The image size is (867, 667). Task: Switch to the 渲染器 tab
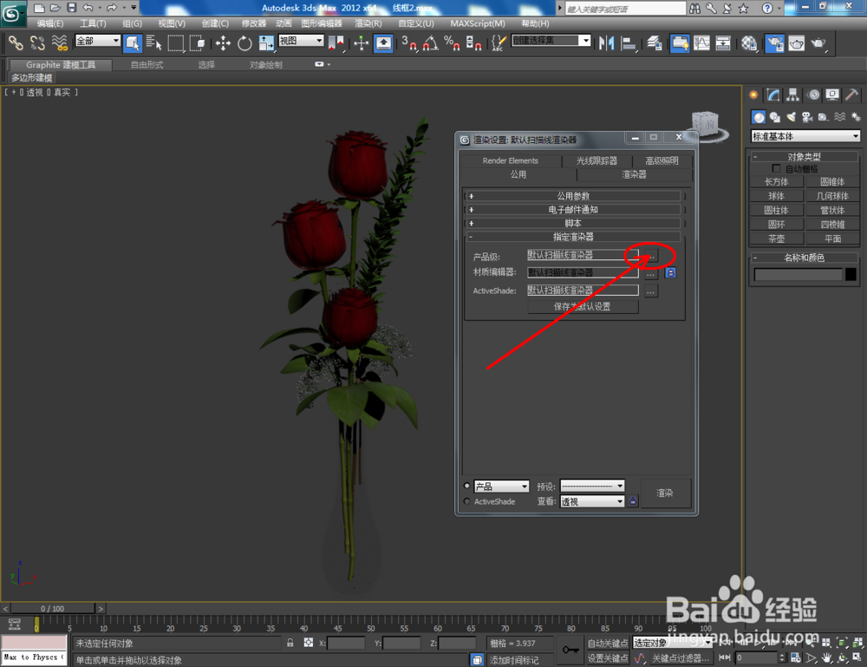(634, 174)
